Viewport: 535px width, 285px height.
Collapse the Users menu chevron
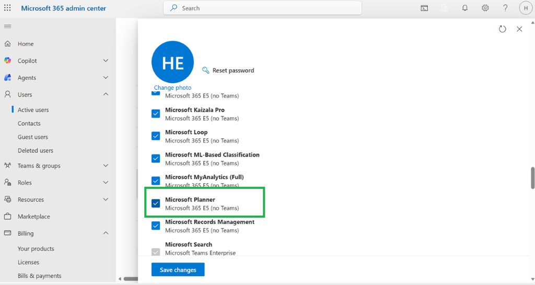[x=106, y=94]
